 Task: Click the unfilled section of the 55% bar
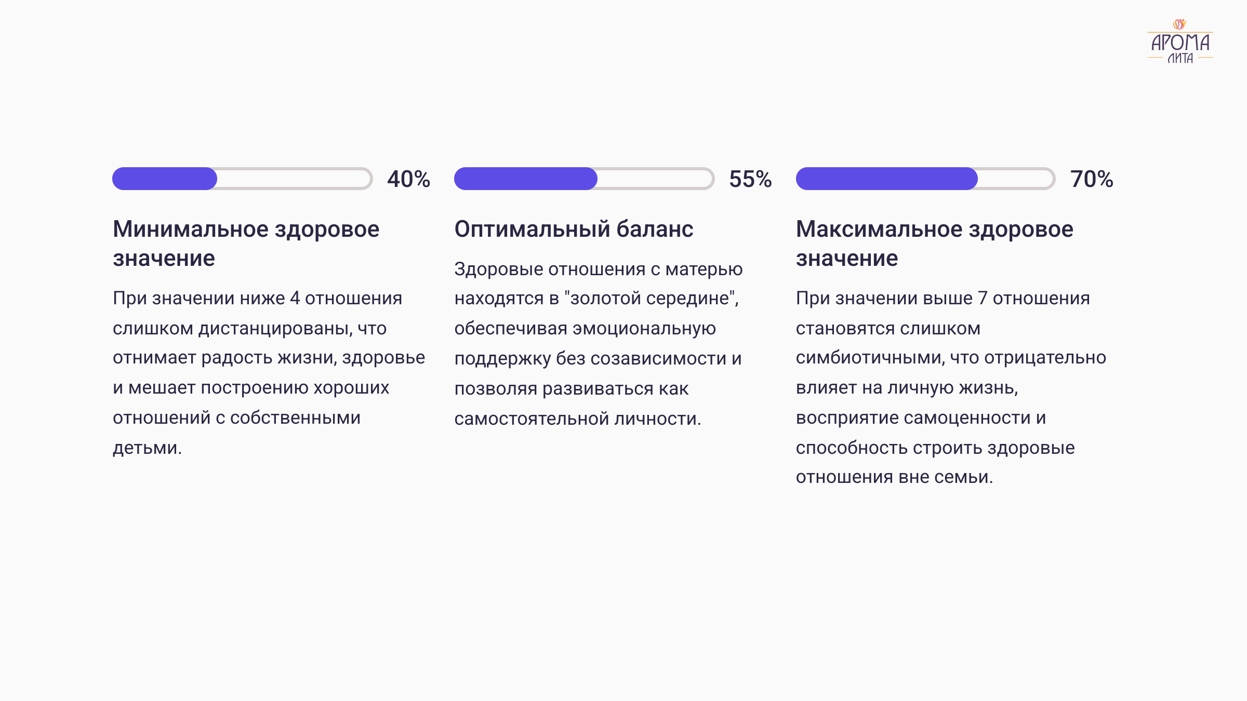pos(655,179)
